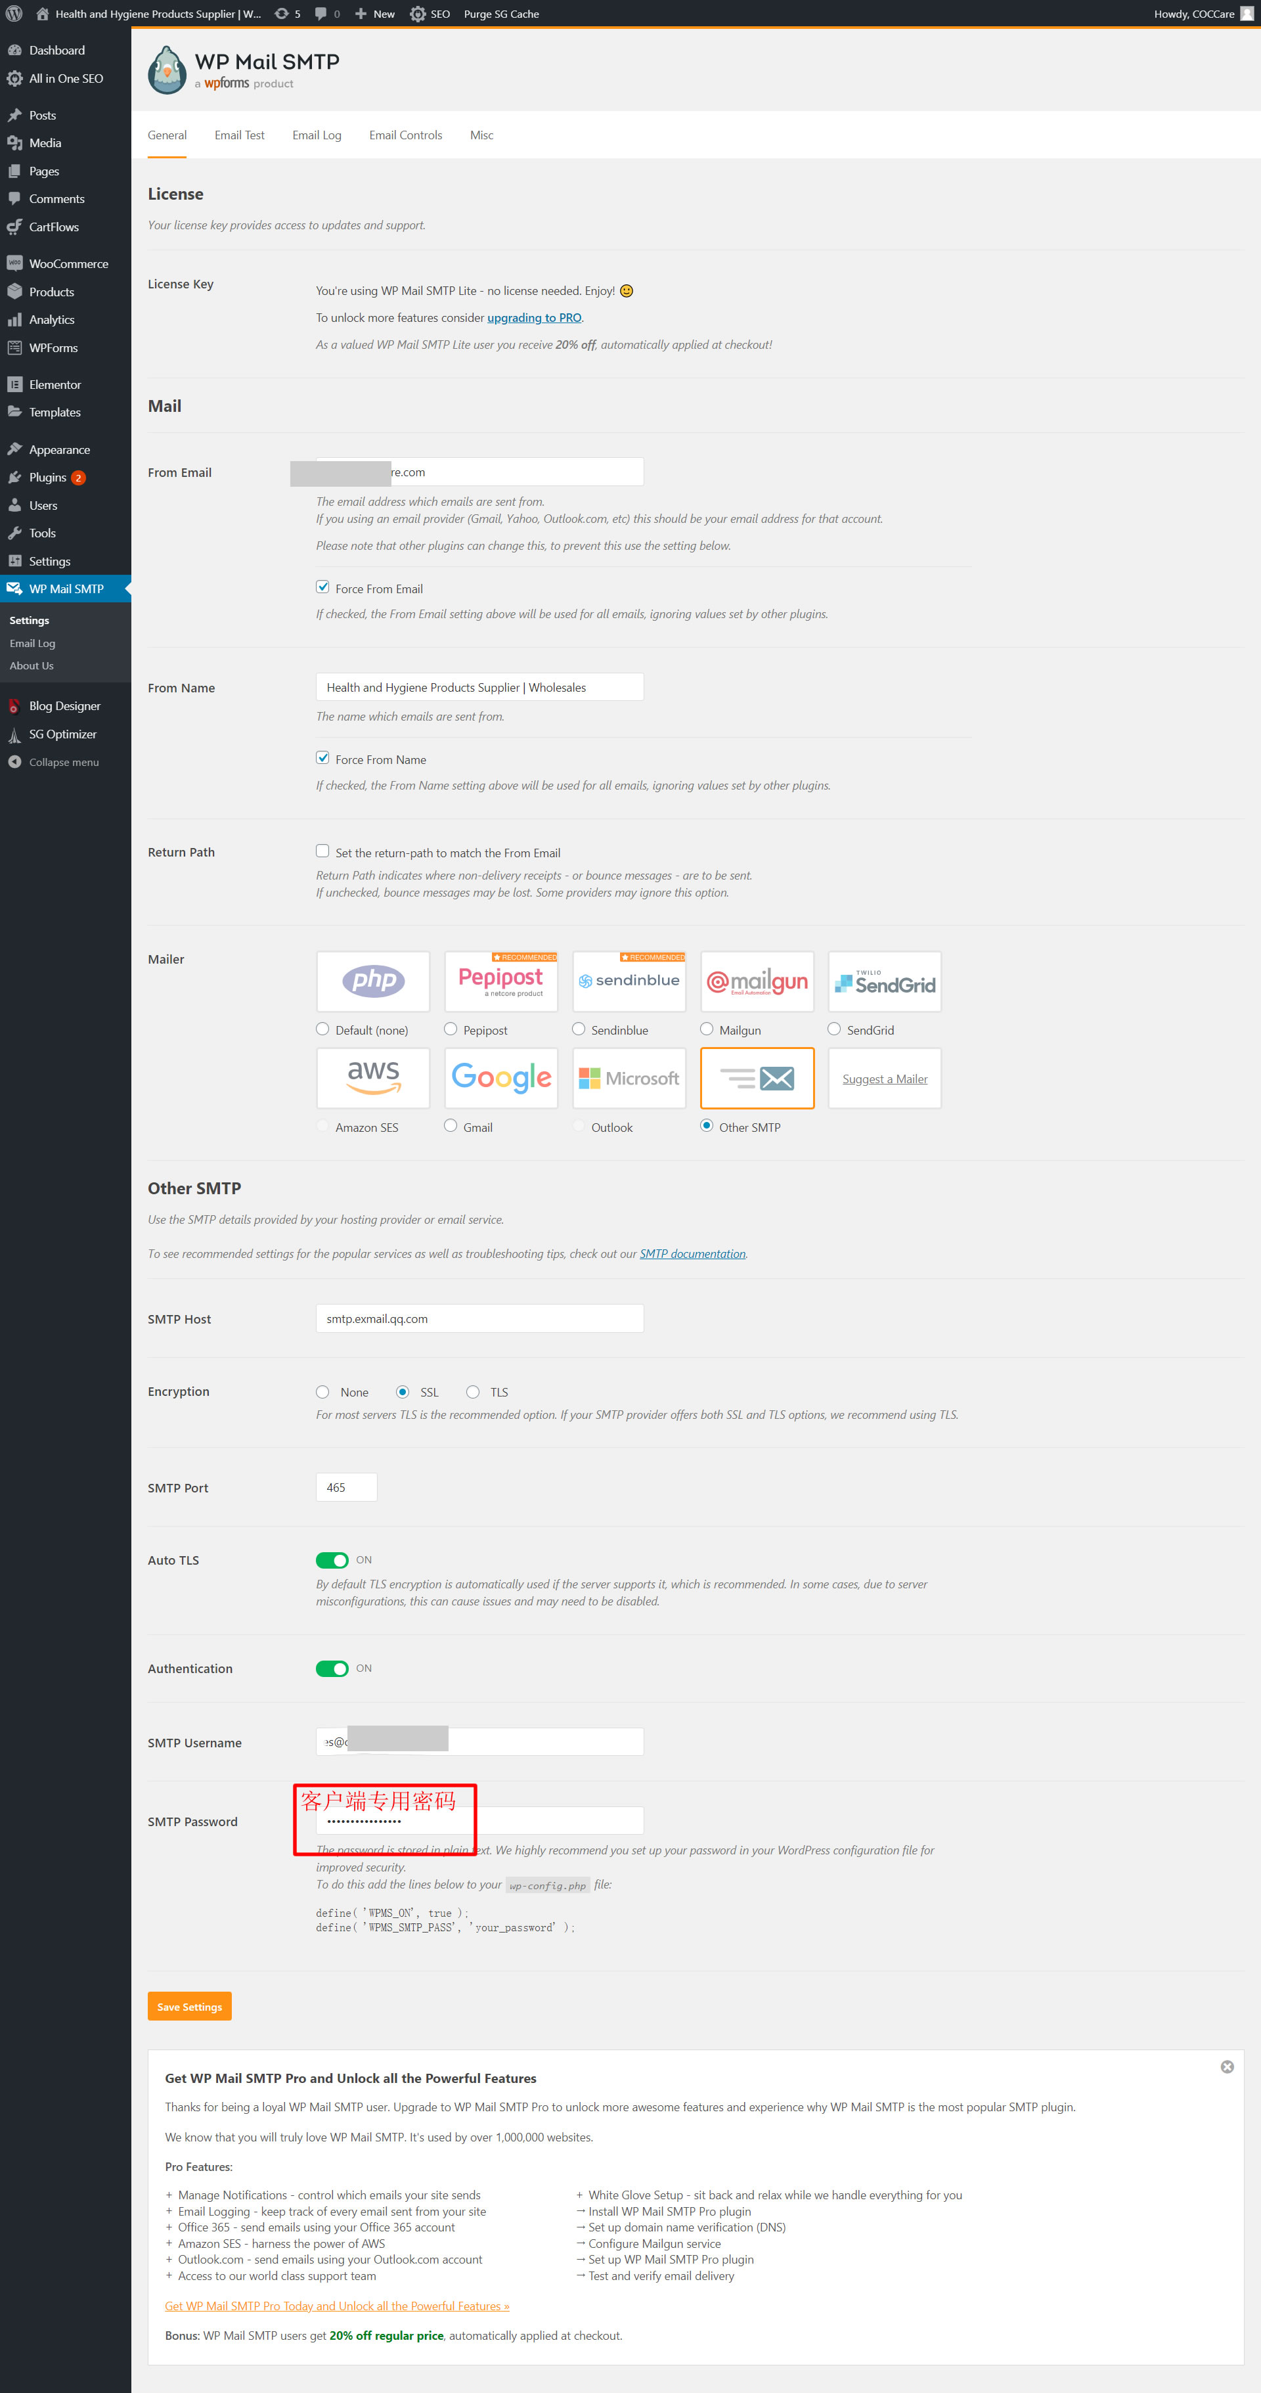
Task: Focus the From Name input field
Action: [480, 686]
